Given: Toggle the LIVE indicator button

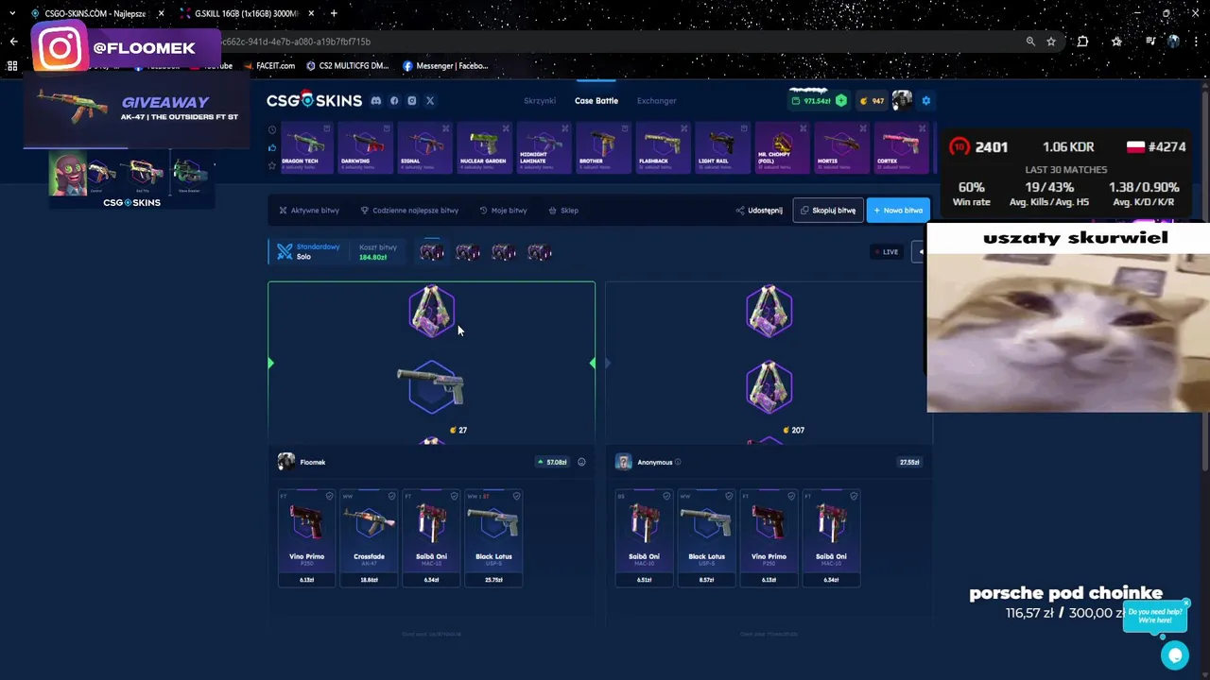Looking at the screenshot, I should click(x=887, y=252).
